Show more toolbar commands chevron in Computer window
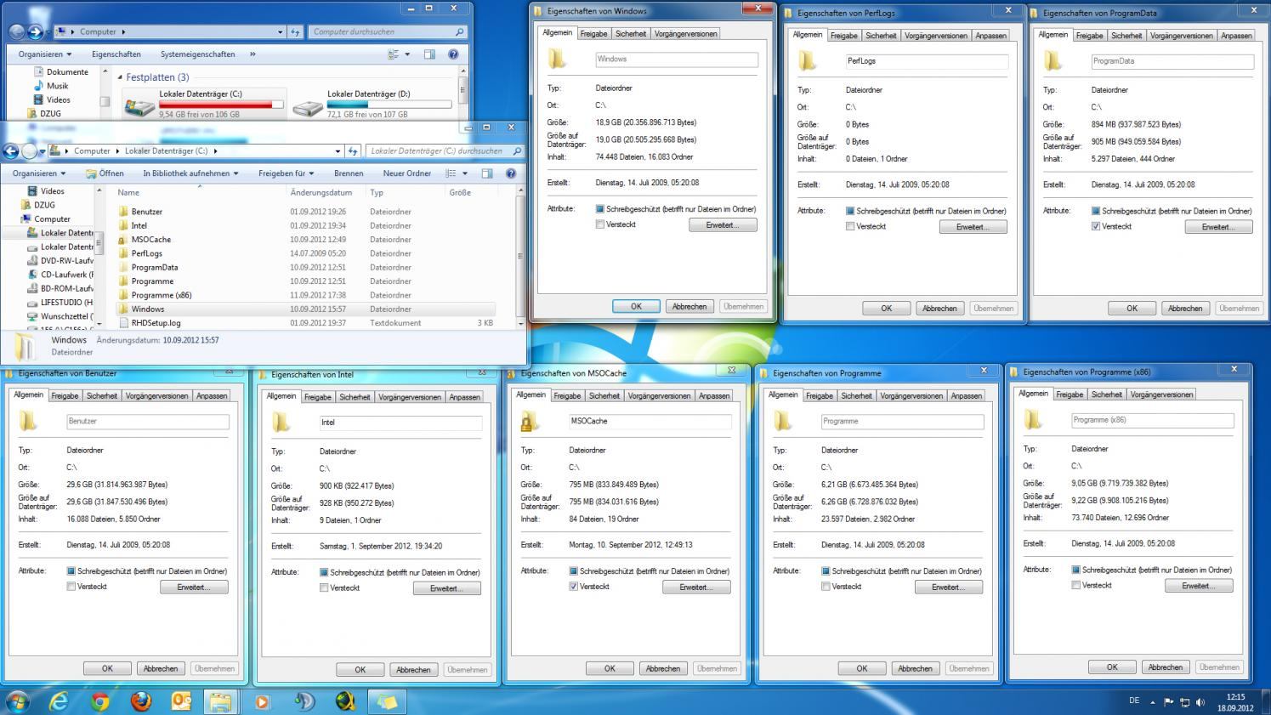1271x715 pixels. [x=252, y=54]
